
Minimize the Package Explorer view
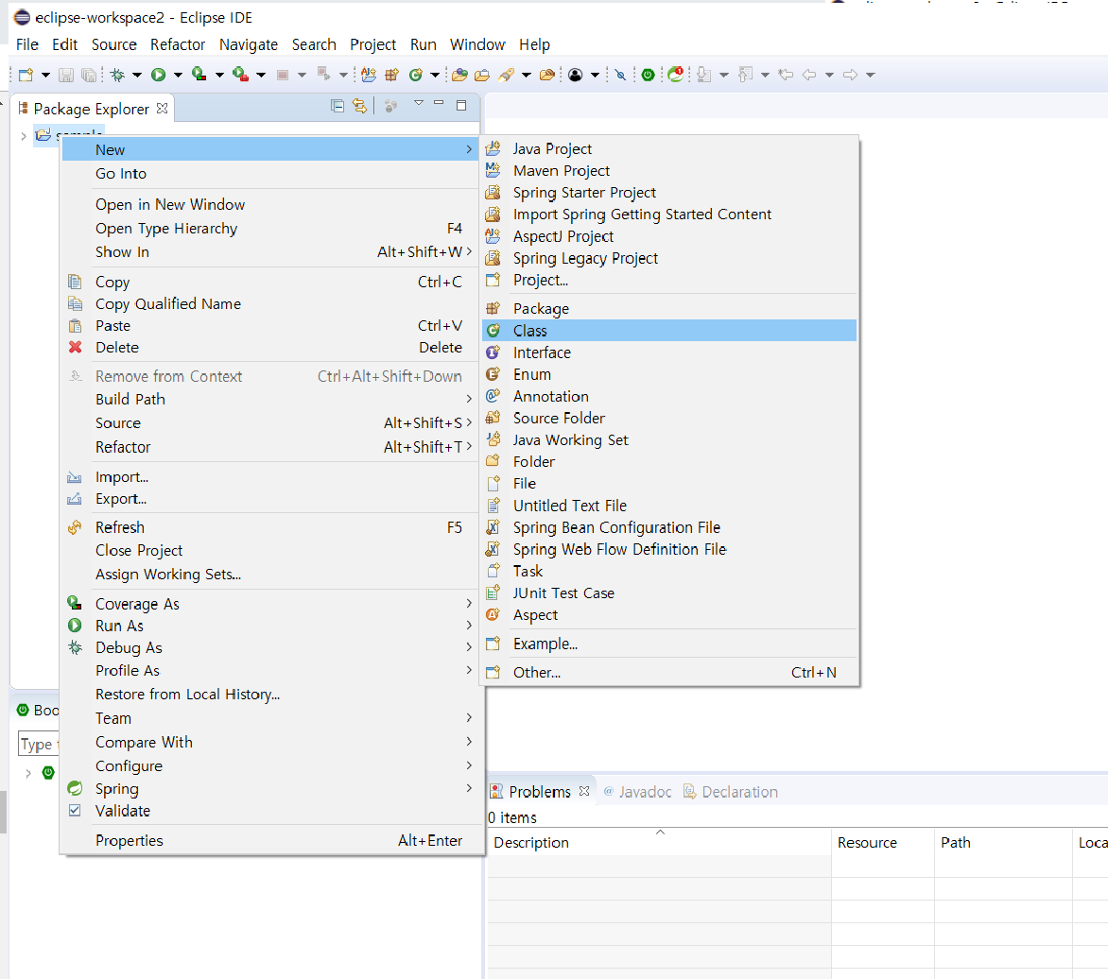point(439,103)
